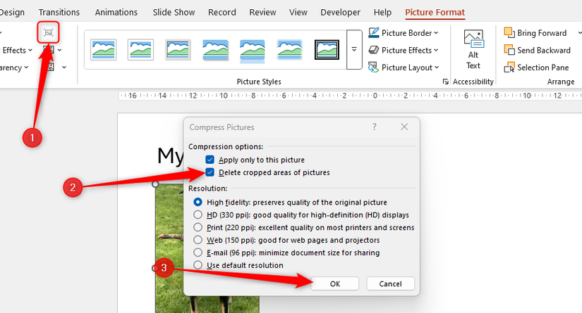Image resolution: width=582 pixels, height=313 pixels.
Task: Toggle Apply only to this picture checkbox
Action: [x=210, y=160]
